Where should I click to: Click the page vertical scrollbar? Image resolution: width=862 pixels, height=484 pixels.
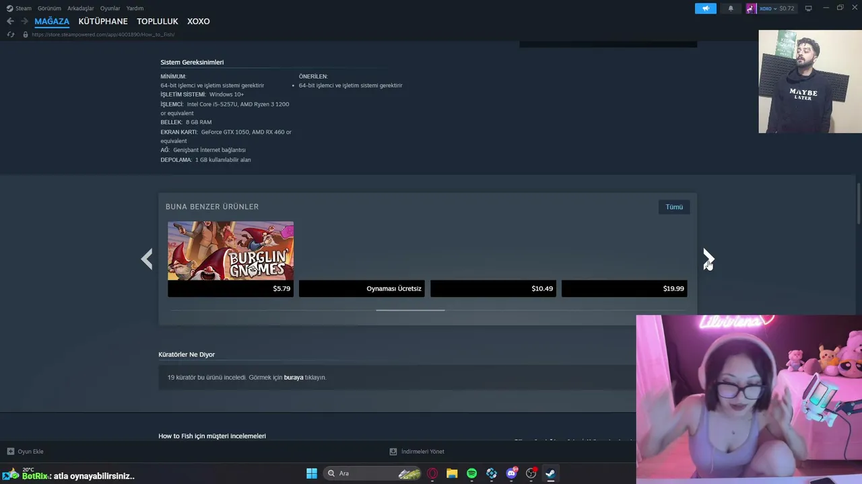859,205
